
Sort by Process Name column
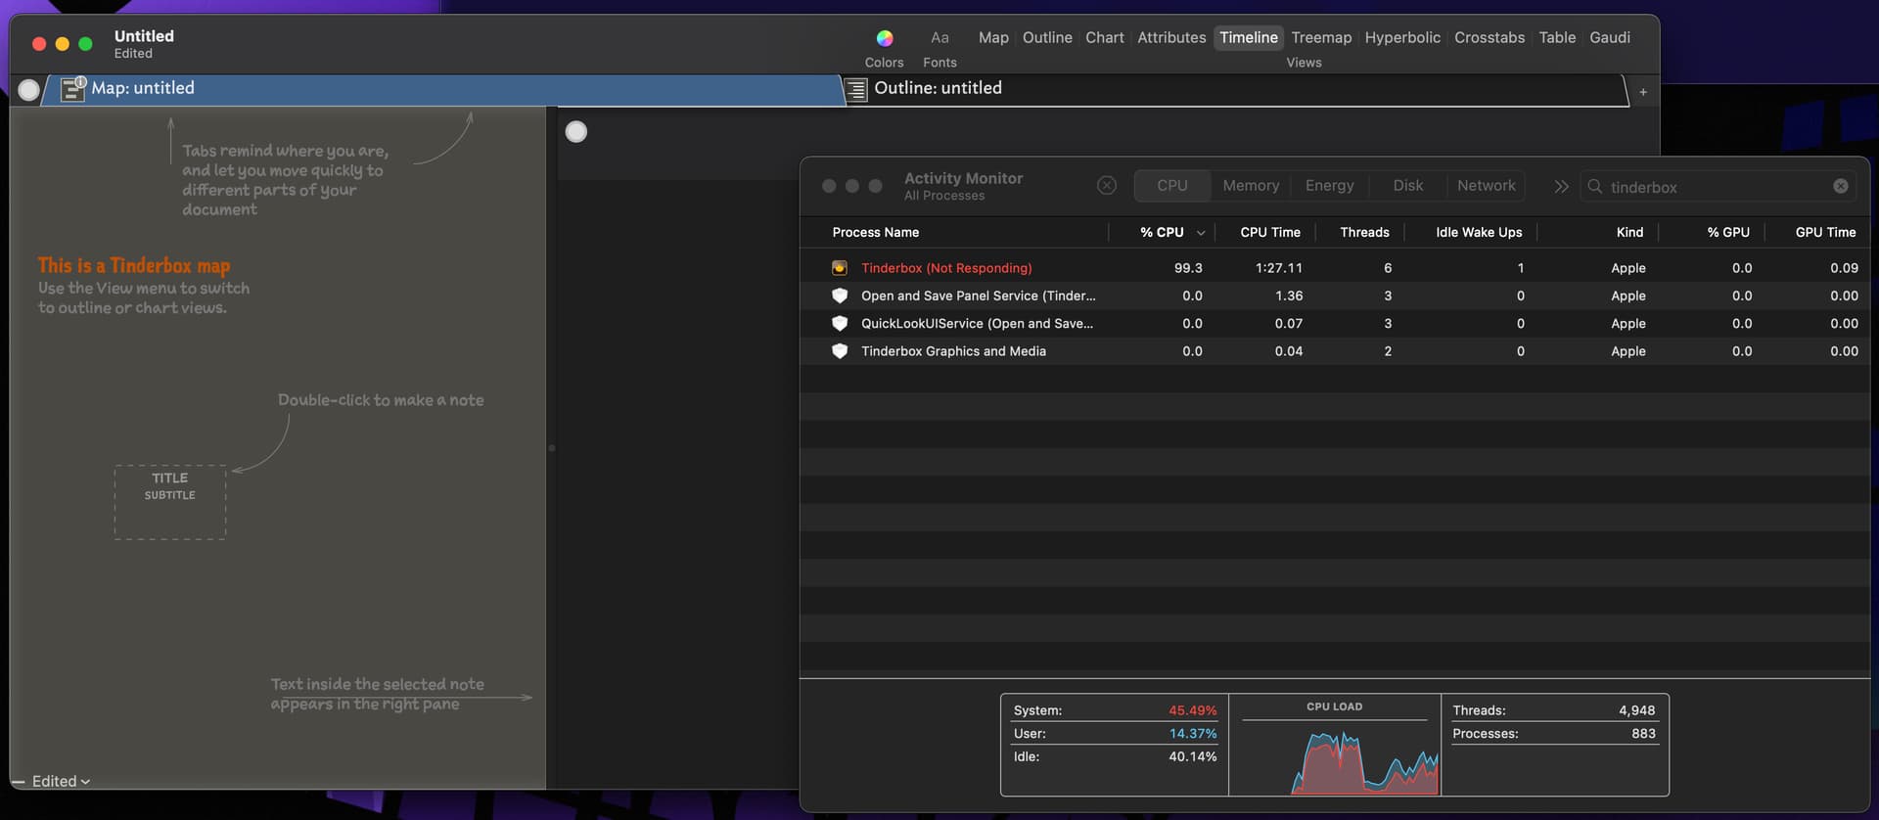(875, 232)
